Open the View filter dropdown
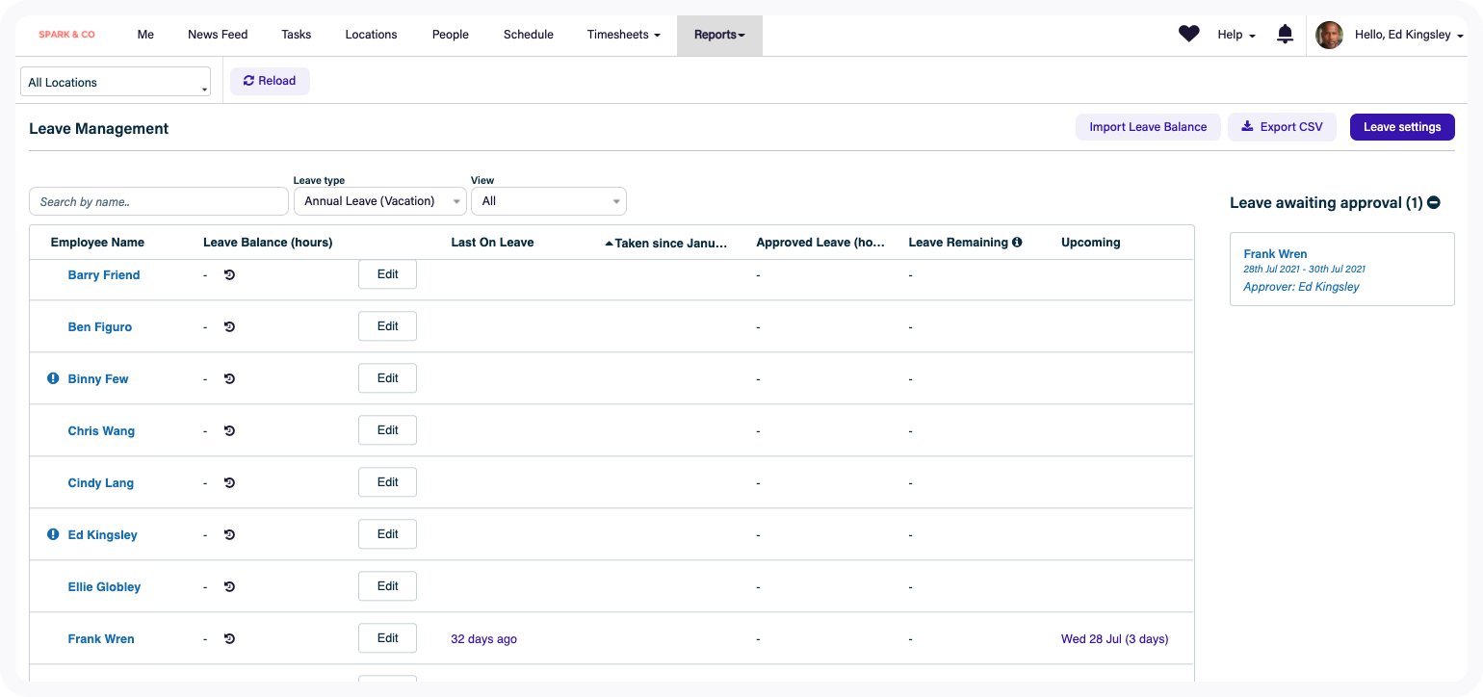 (x=549, y=201)
